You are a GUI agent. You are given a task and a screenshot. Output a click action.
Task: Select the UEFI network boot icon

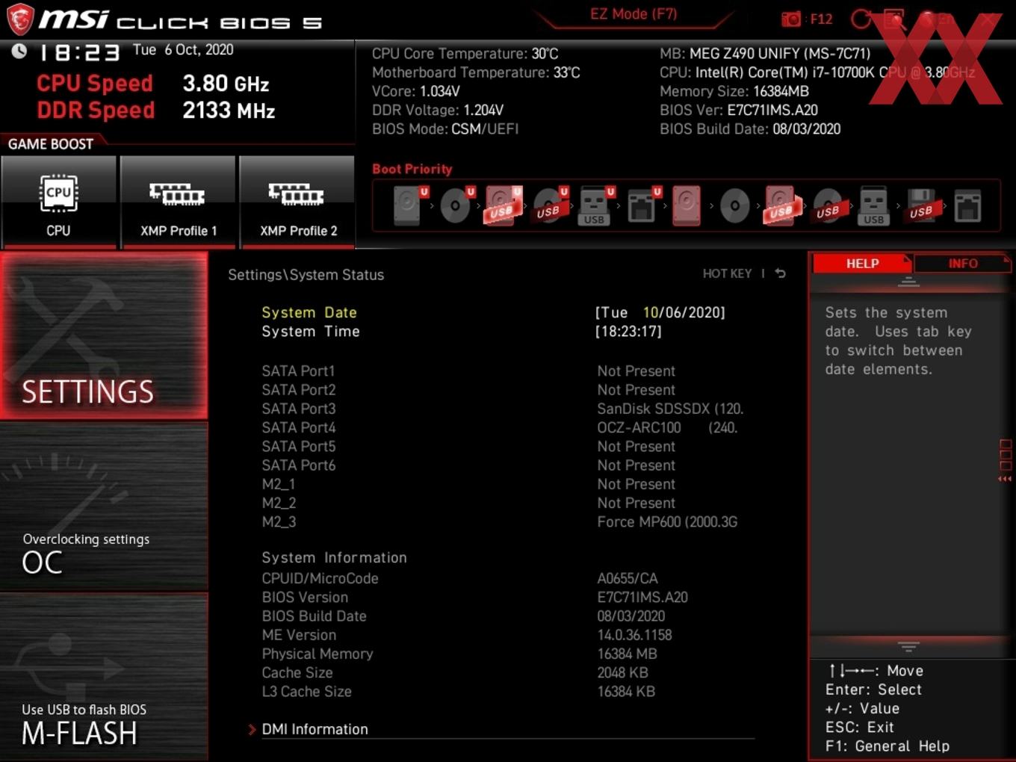pyautogui.click(x=642, y=205)
